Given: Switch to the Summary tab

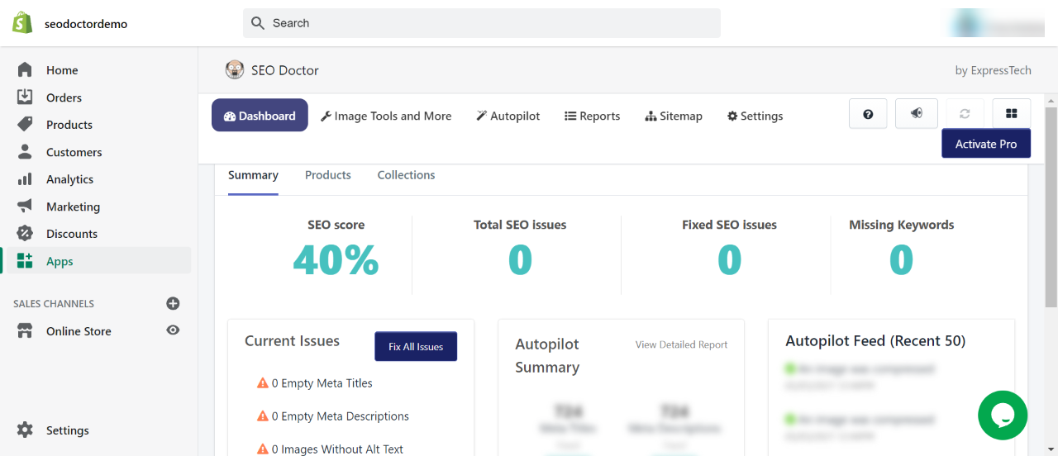Looking at the screenshot, I should coord(253,175).
